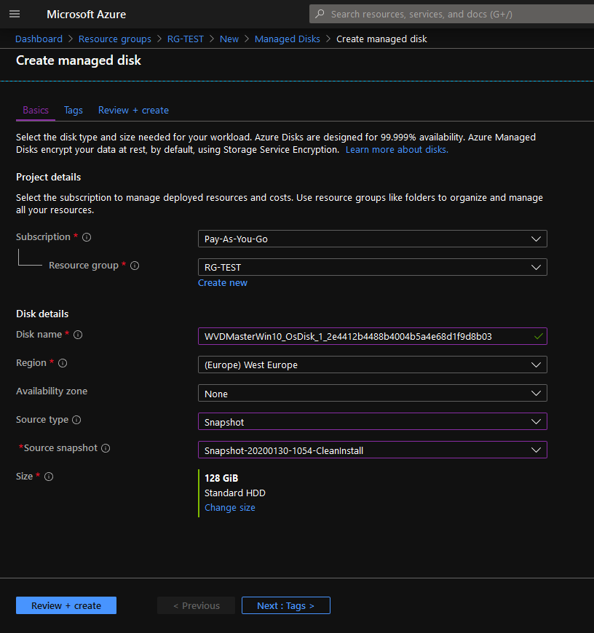
Task: Focus the Disk name input field
Action: pos(372,336)
